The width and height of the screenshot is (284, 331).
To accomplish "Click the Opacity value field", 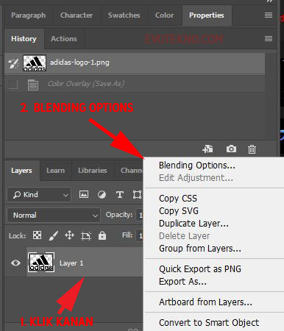I will point(140,216).
